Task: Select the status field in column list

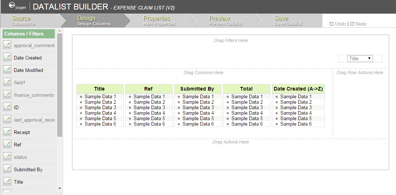Action: (x=20, y=157)
